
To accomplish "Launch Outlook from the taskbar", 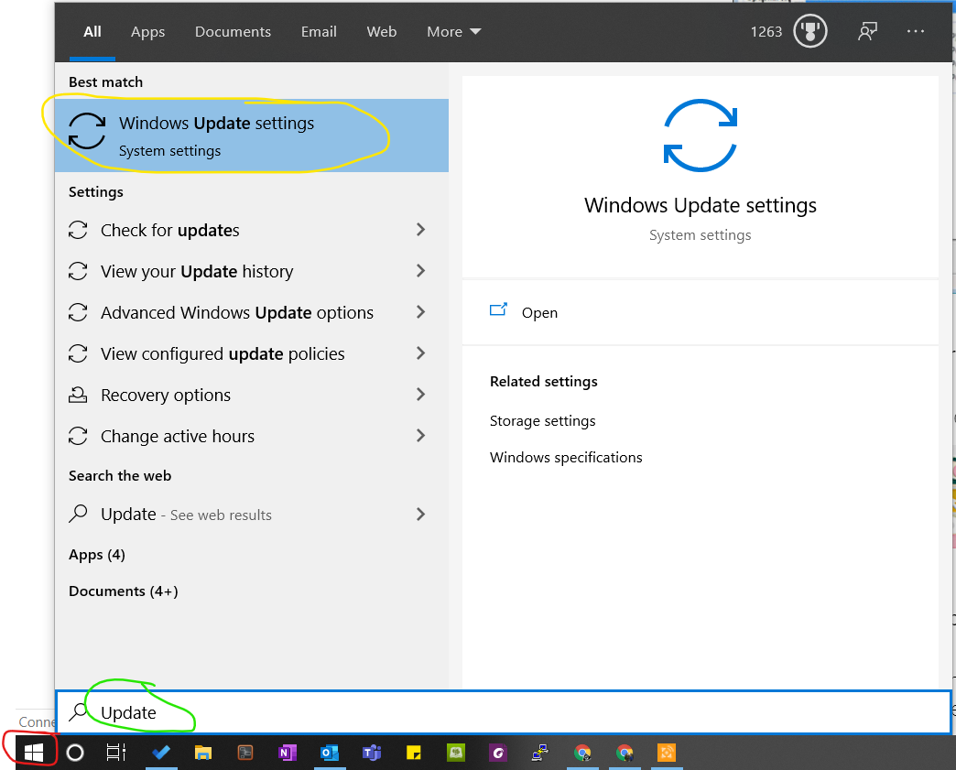I will click(330, 753).
